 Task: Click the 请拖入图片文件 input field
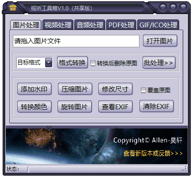click(x=76, y=41)
